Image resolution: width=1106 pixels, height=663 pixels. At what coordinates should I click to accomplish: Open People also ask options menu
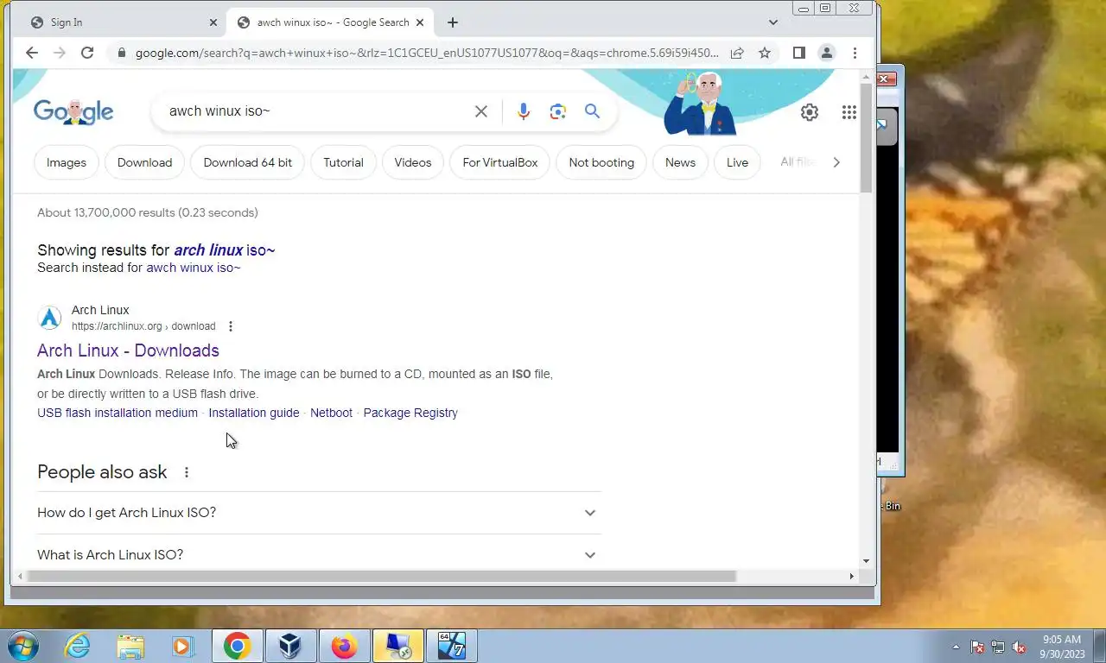(x=187, y=472)
